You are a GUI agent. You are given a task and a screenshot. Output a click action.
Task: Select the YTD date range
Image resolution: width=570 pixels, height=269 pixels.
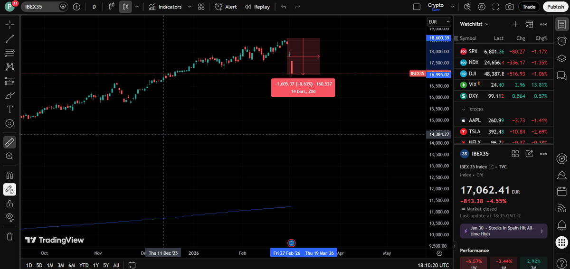click(x=84, y=265)
